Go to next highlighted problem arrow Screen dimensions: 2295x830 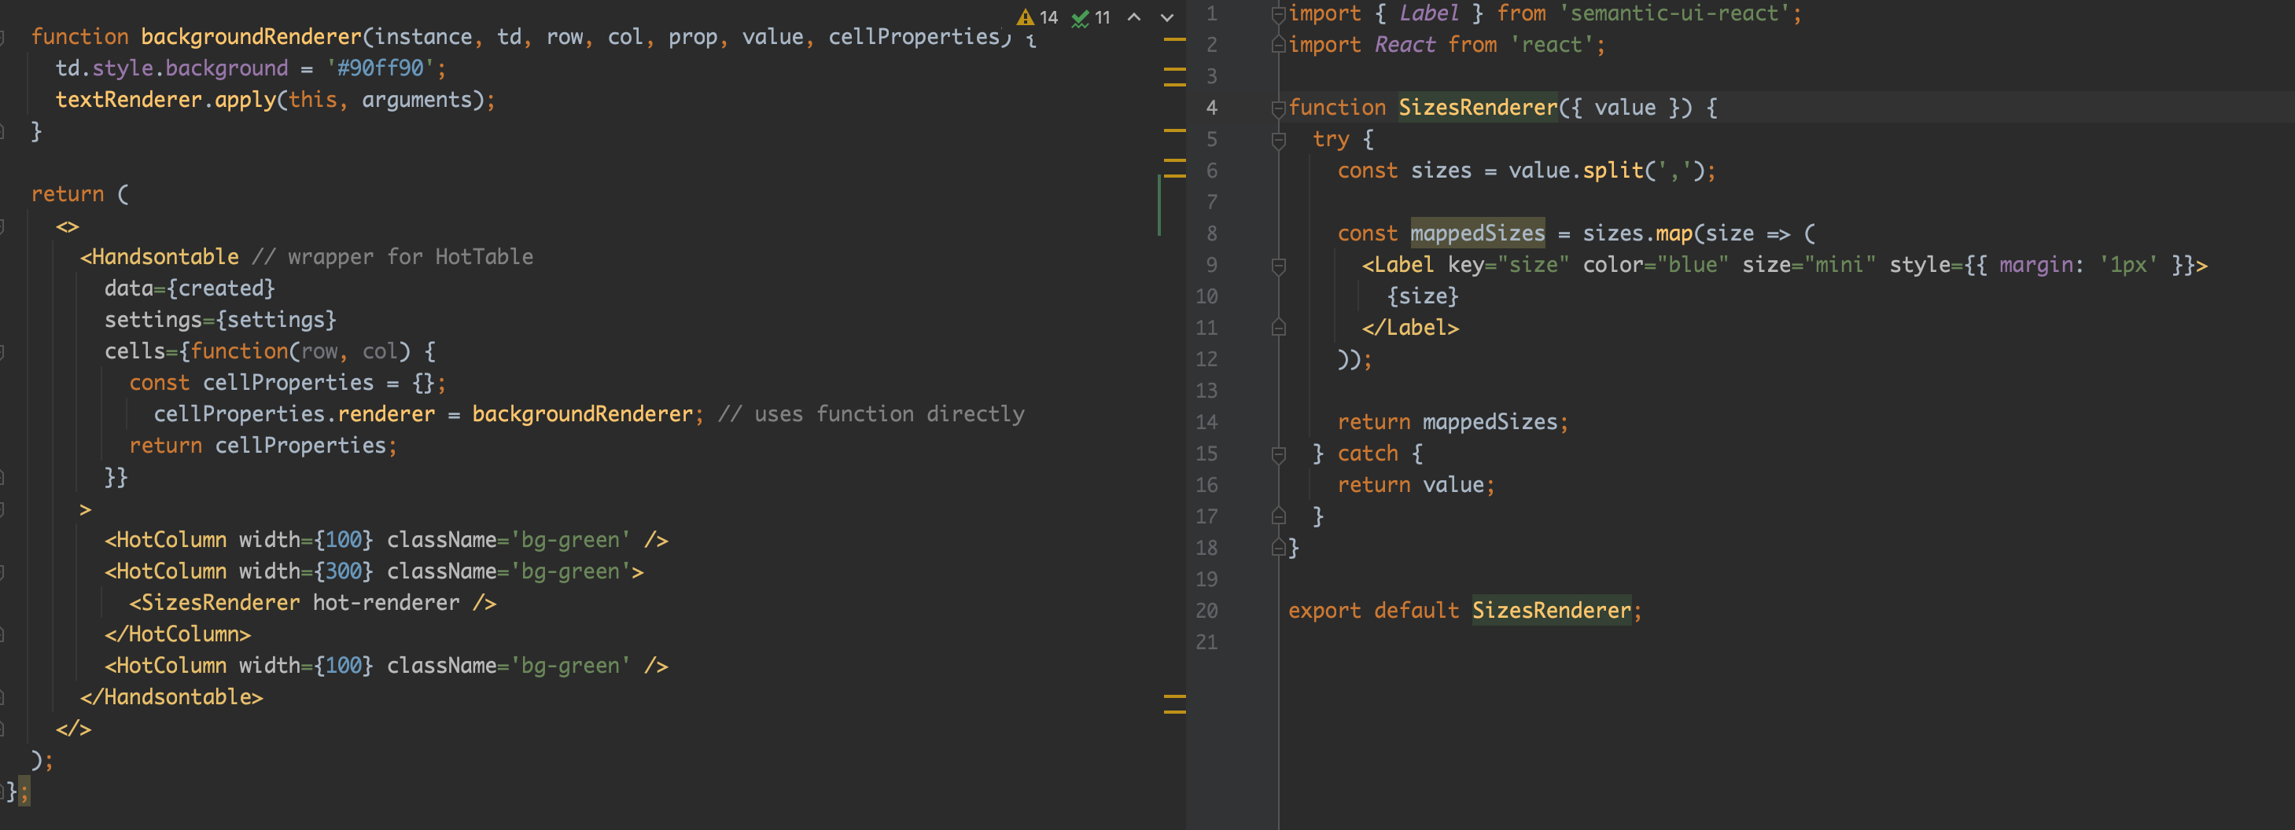tap(1167, 17)
